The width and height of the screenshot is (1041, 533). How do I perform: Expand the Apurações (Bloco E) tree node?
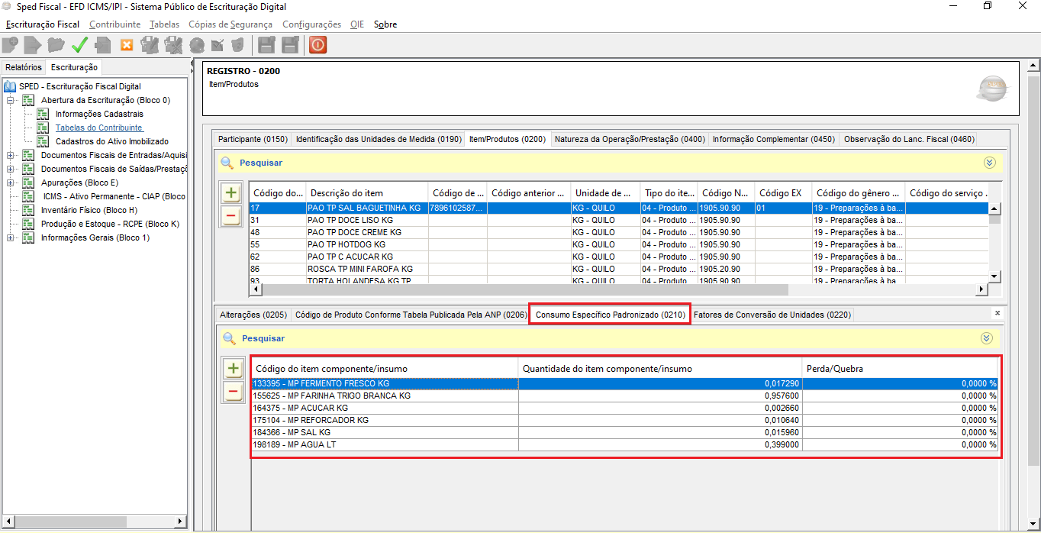11,183
